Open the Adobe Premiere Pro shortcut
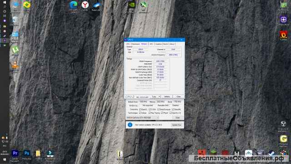Screen dimensions: 291x164 15,154
